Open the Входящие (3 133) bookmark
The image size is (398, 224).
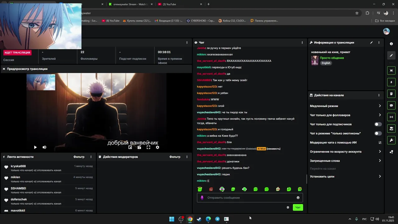[169, 21]
